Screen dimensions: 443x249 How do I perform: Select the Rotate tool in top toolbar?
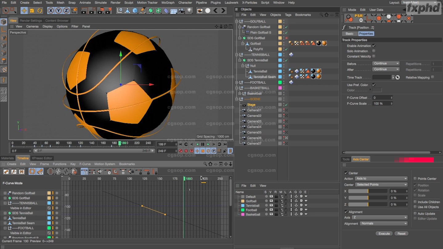pyautogui.click(x=40, y=10)
